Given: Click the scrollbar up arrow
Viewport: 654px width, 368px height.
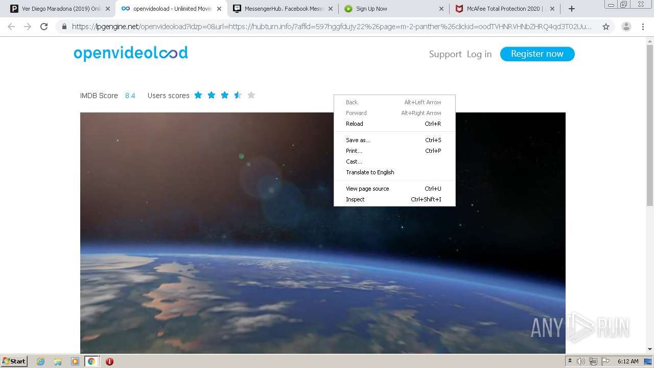Looking at the screenshot, I should 650,41.
